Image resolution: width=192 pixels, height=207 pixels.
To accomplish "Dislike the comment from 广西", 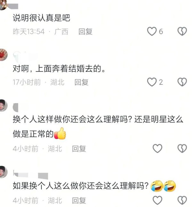I will 182,31.
